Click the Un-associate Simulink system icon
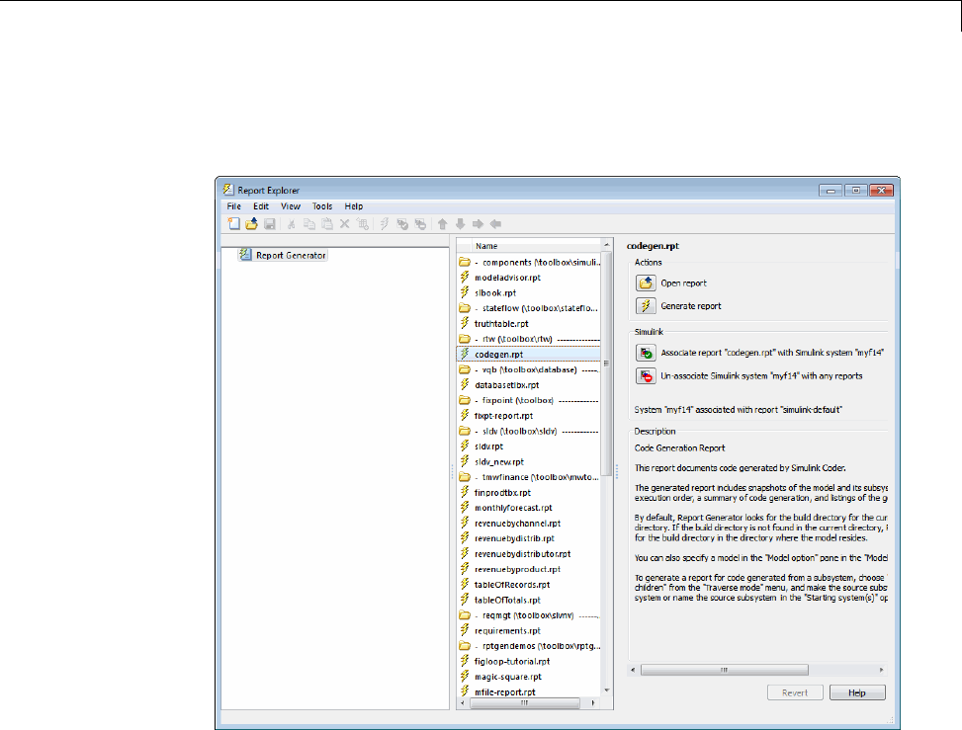Screen dimensions: 962x730 [646, 375]
